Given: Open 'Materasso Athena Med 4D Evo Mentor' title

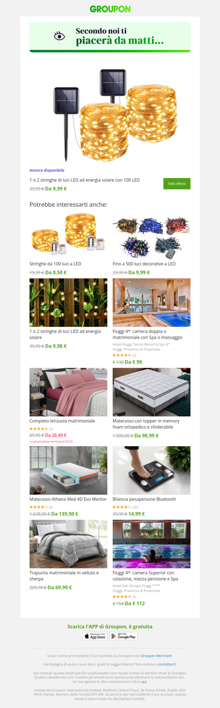Looking at the screenshot, I should (x=68, y=499).
